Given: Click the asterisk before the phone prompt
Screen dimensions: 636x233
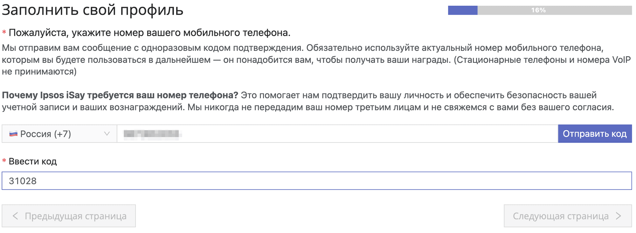Looking at the screenshot, I should (4, 31).
